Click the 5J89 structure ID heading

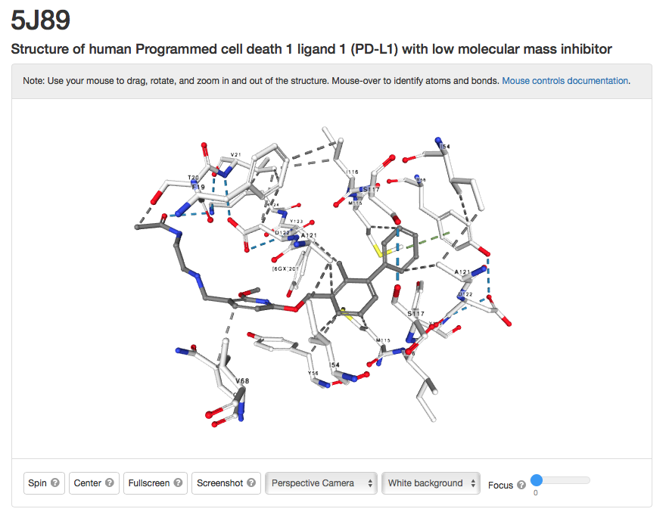point(41,20)
